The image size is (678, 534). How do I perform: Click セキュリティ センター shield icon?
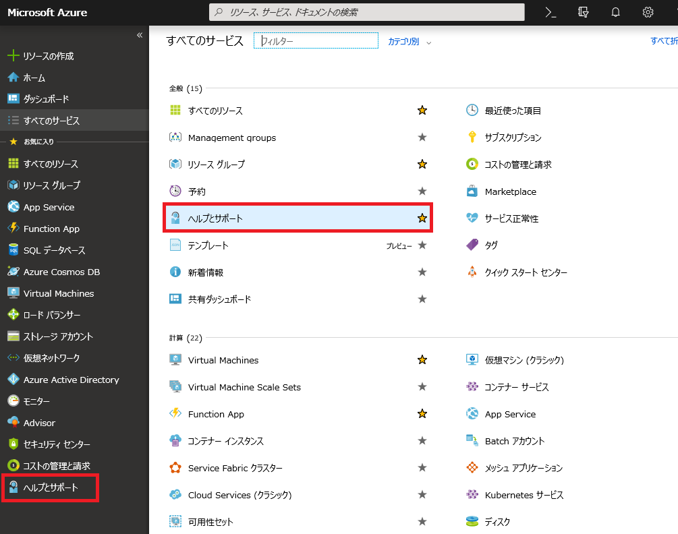pyautogui.click(x=13, y=444)
